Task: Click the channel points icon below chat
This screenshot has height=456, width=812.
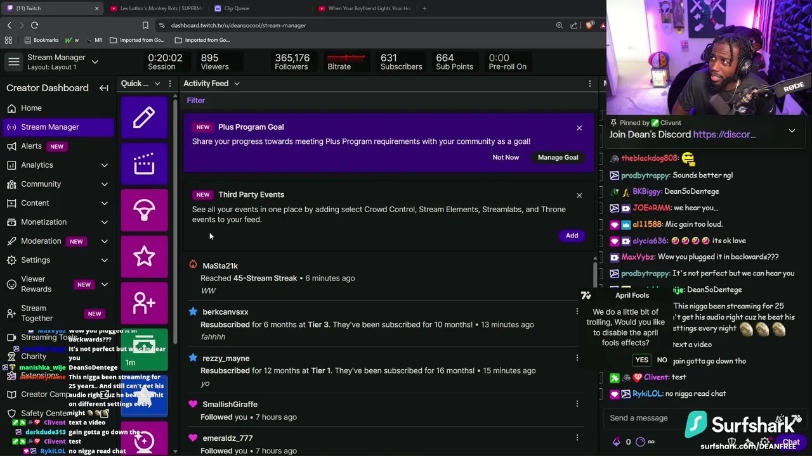Action: pyautogui.click(x=640, y=442)
